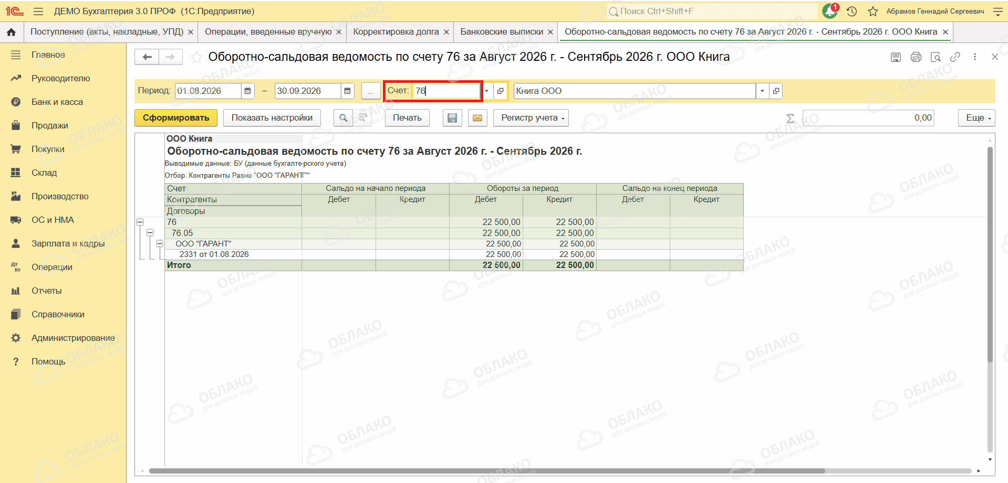Open the Отчеты section in sidebar
This screenshot has height=483, width=1008.
pyautogui.click(x=46, y=291)
